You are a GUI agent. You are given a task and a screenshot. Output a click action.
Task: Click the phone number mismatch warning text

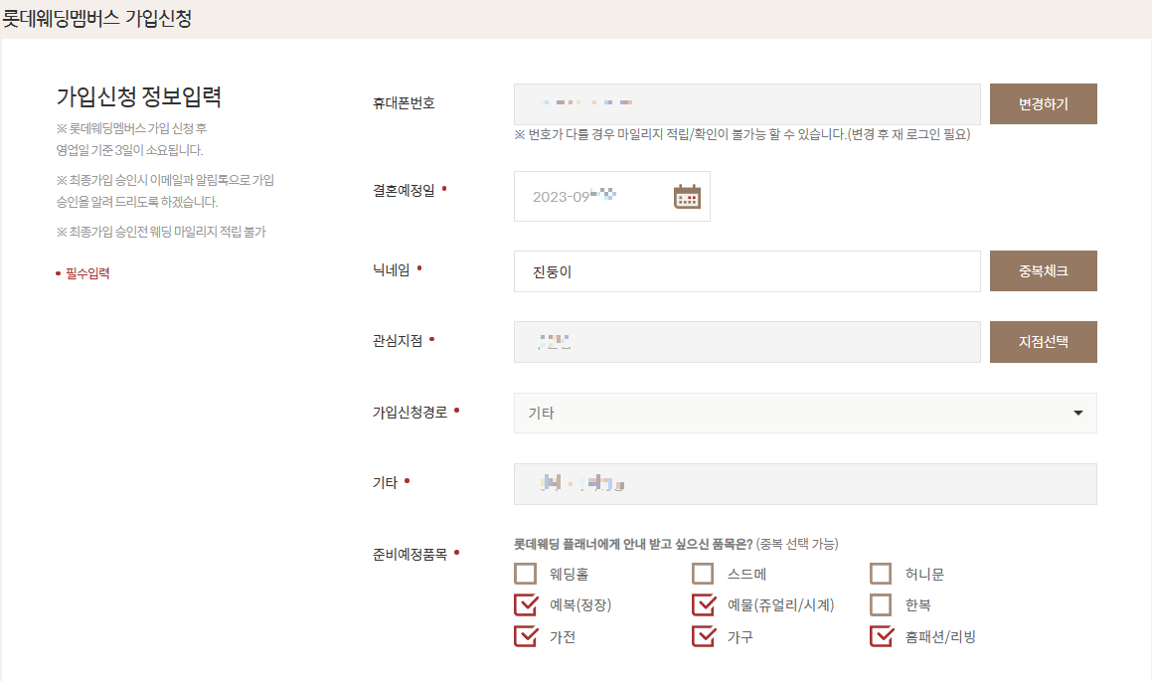click(742, 134)
